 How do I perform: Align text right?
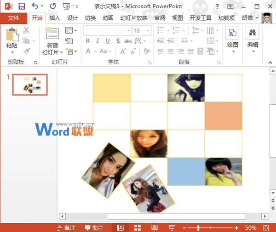tap(181, 51)
